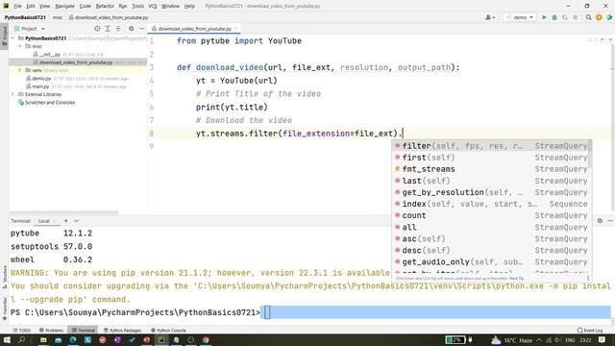Screen dimensions: 615x346
Task: Hide the Project panel with minus icon
Action: tap(141, 29)
